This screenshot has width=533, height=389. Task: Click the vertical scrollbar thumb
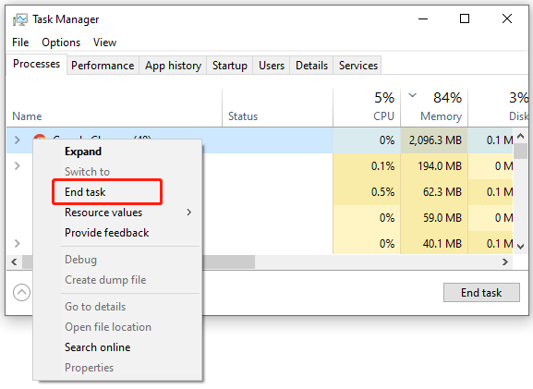[x=520, y=152]
